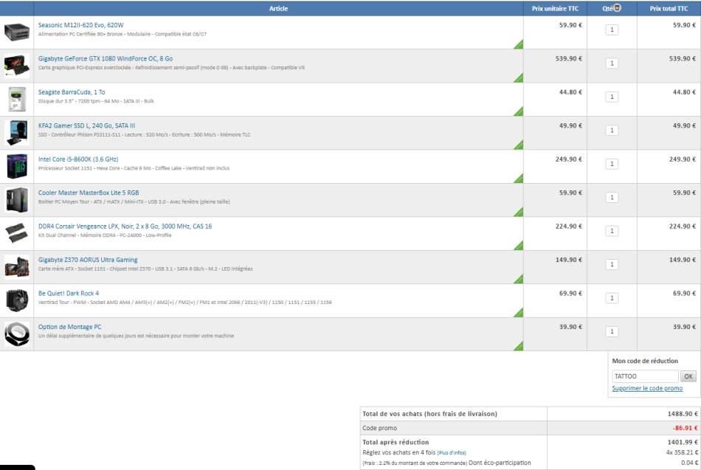Select the Option de Montage PC quantity field

(x=612, y=332)
